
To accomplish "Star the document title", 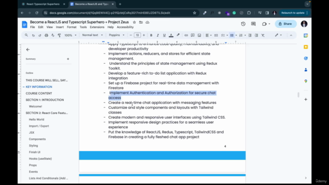I will [x=134, y=22].
